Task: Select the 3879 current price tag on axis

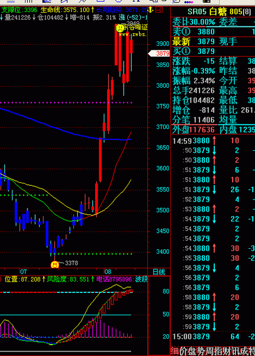Action: click(x=159, y=53)
